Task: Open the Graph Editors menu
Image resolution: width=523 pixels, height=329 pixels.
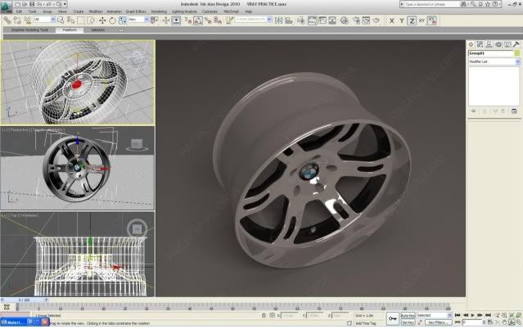Action: [136, 11]
